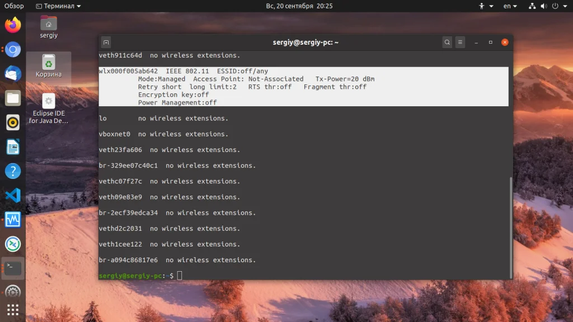573x322 pixels.
Task: Open LibreOffice Writer from the dock
Action: (13, 147)
